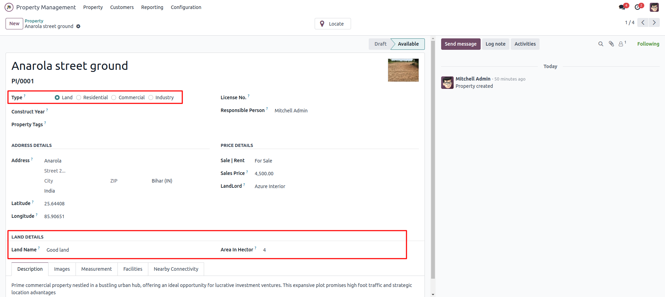Open the activities clock icon
Image resolution: width=665 pixels, height=297 pixels.
[638, 7]
